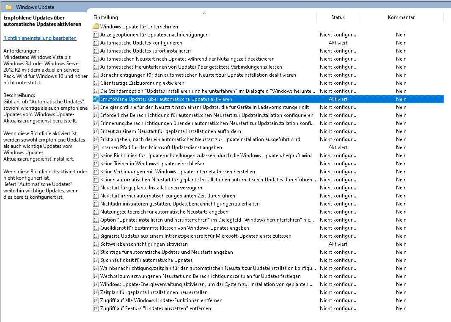This screenshot has width=451, height=322.
Task: Select 'Automatische Updates sofort installieren' policy
Action: 145,51
